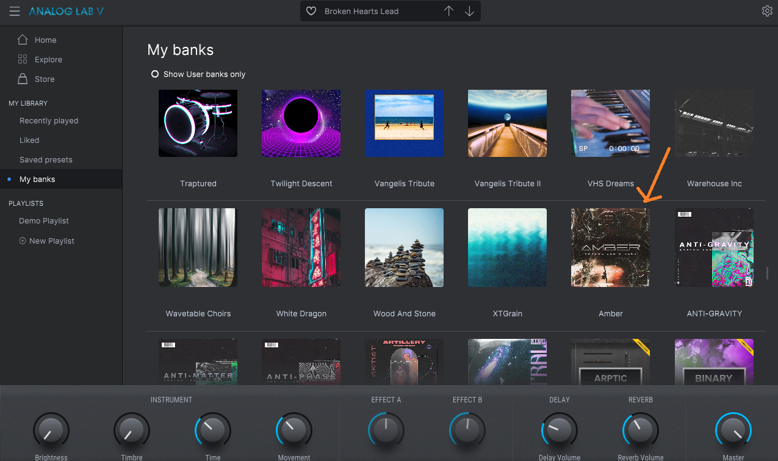Click the Delay Volume knob
Viewport: 778px width, 461px height.
[x=559, y=431]
